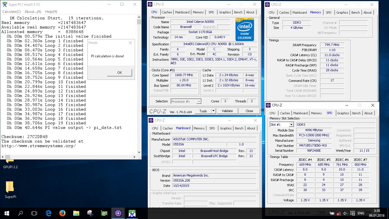Select Graphics tab in the CPU window

225,12
